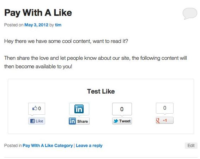Click the large LinkedIn logo box

[x=79, y=109]
